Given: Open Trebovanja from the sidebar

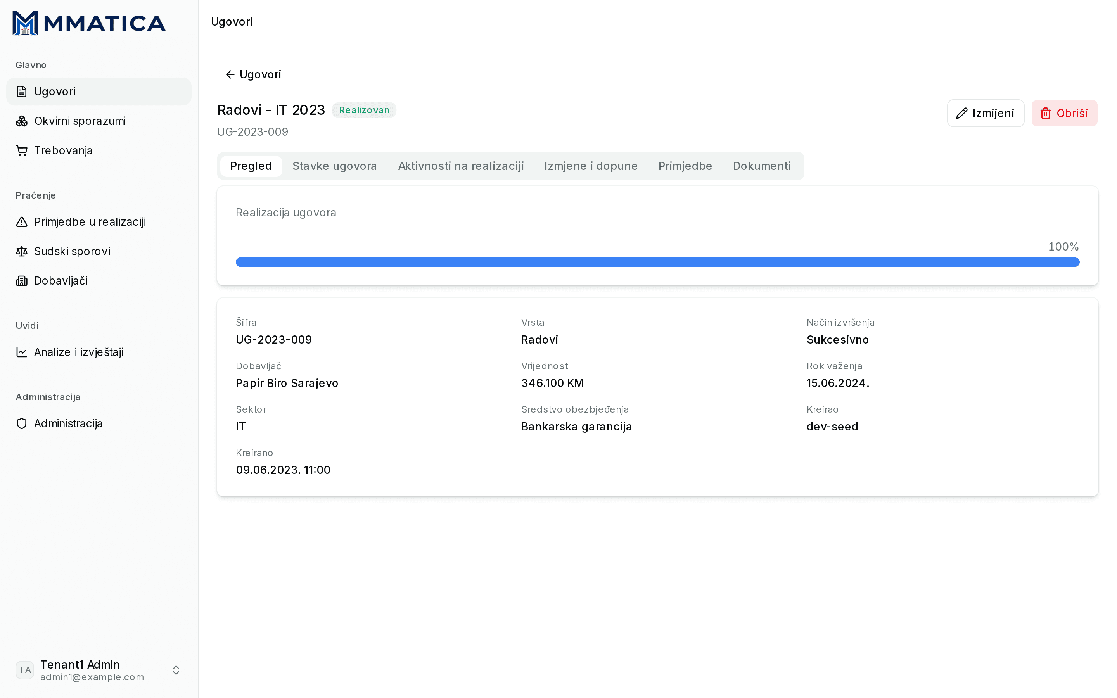Looking at the screenshot, I should (x=99, y=150).
